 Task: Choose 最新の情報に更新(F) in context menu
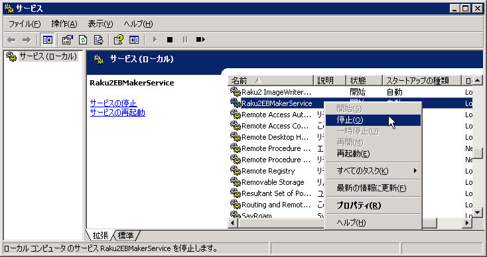pos(373,188)
